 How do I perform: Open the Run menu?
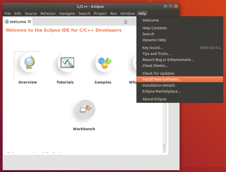click(x=114, y=13)
